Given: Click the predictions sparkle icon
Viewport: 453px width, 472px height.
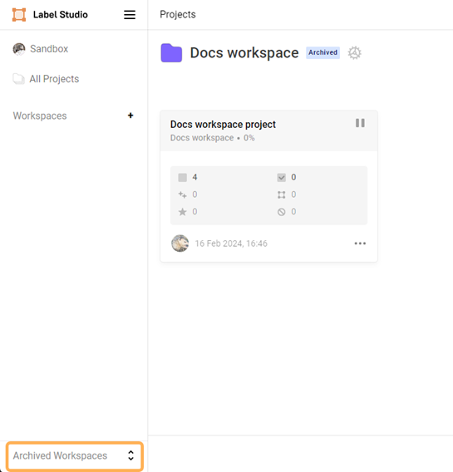Looking at the screenshot, I should [182, 194].
